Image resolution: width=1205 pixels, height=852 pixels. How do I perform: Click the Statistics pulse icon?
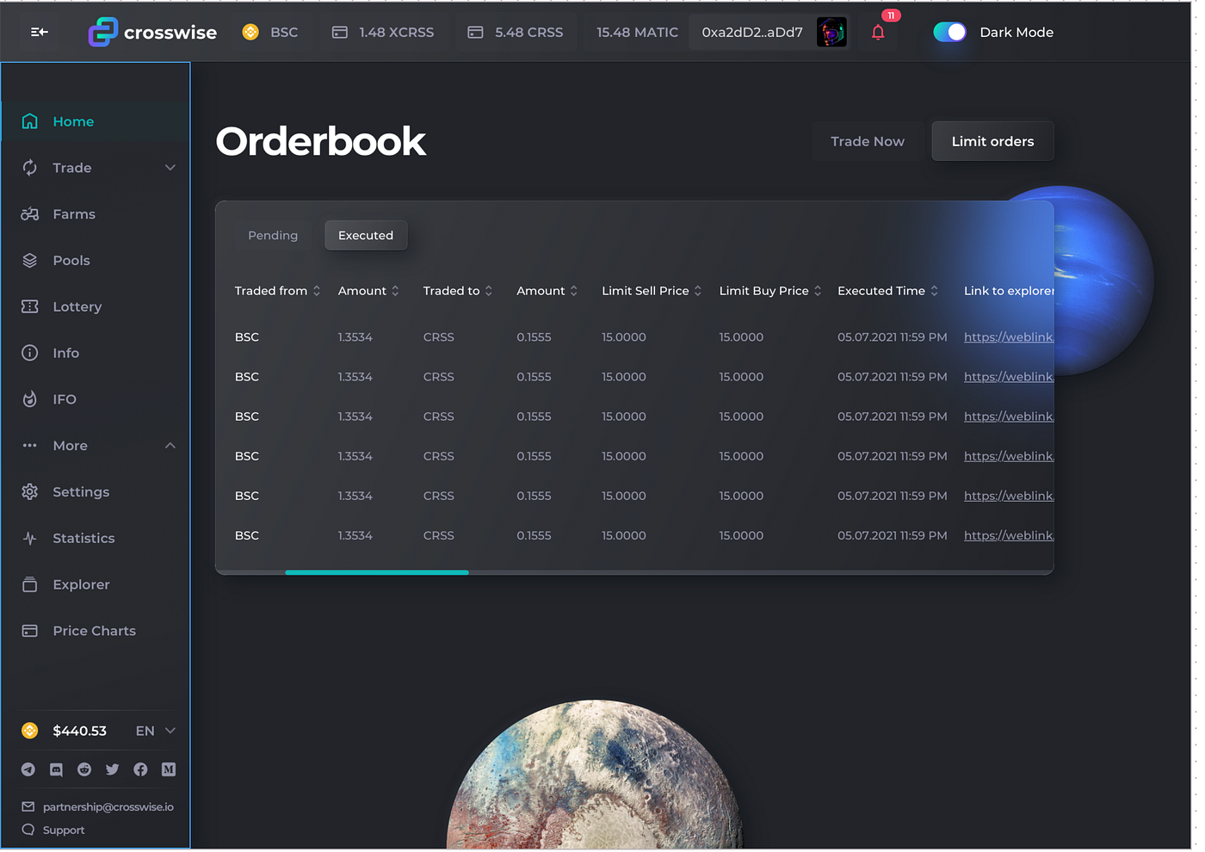click(30, 538)
